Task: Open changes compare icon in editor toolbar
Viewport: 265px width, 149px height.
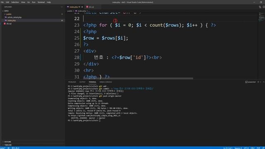Action: [260, 7]
